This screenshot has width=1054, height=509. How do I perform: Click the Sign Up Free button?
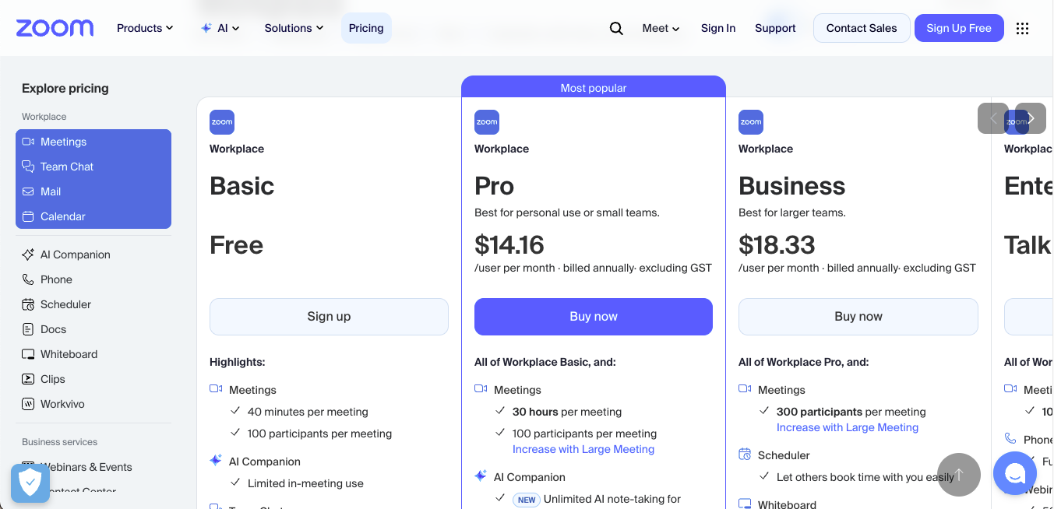coord(959,28)
